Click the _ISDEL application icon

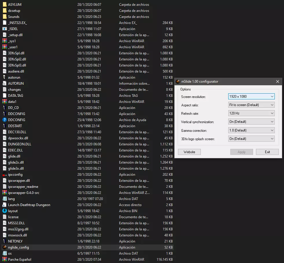tap(5, 29)
